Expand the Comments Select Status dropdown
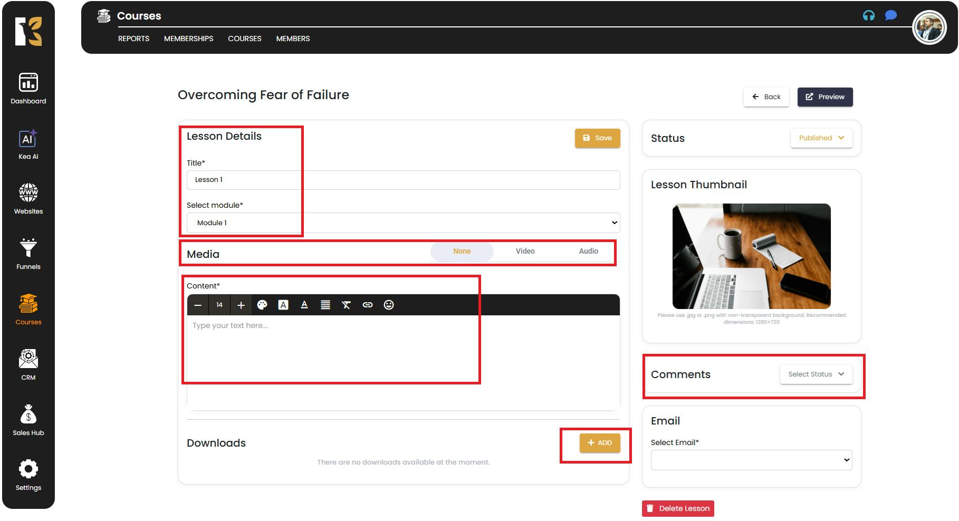 pyautogui.click(x=816, y=374)
